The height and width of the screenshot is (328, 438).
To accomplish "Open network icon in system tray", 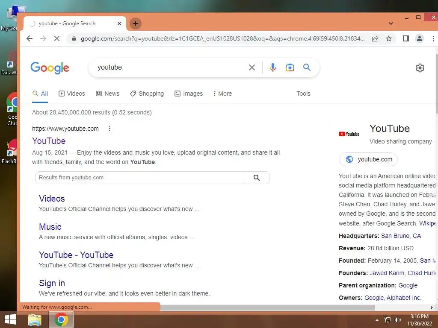I will [388, 320].
